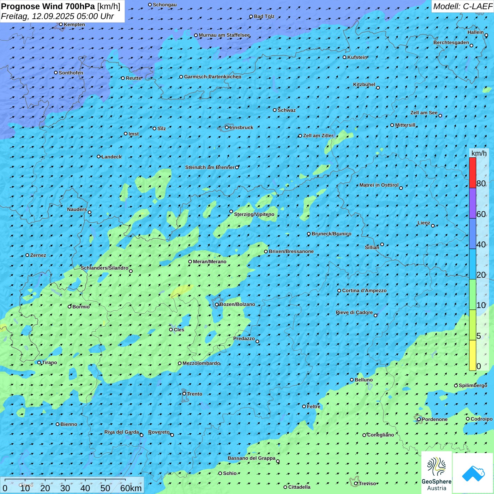
Task: Click the Cortina d'Ampezzo label
Action: tap(365, 290)
